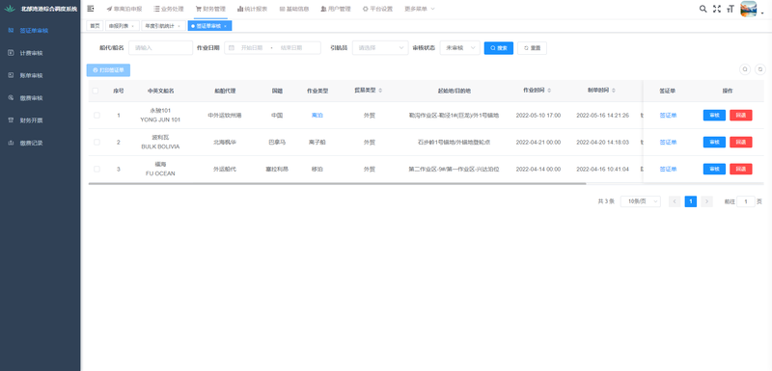Switch to the 申报列表 tab
Viewport: 772px width, 371px height.
click(x=118, y=26)
